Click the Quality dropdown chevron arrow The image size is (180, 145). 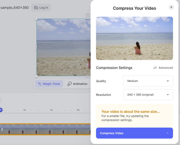[x=168, y=81]
